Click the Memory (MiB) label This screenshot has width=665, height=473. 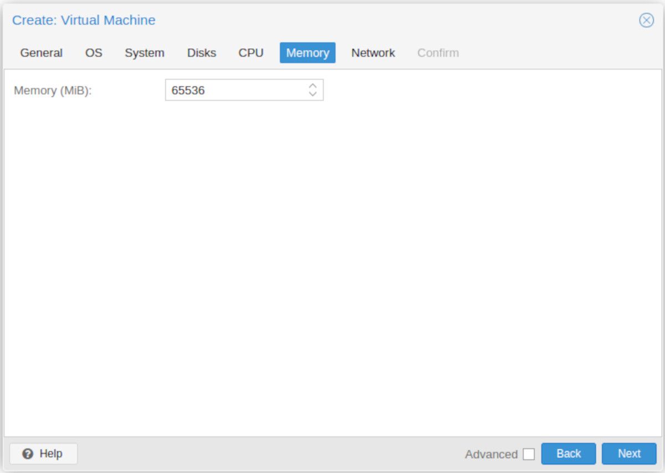[53, 90]
